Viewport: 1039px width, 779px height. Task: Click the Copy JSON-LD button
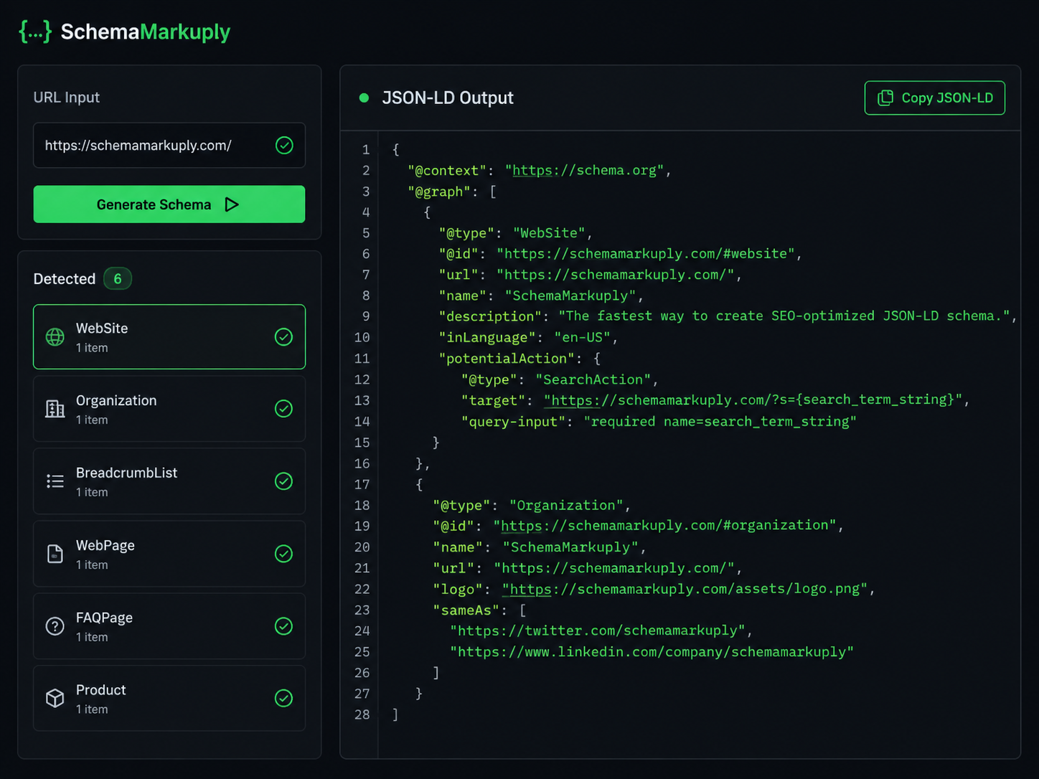coord(935,98)
